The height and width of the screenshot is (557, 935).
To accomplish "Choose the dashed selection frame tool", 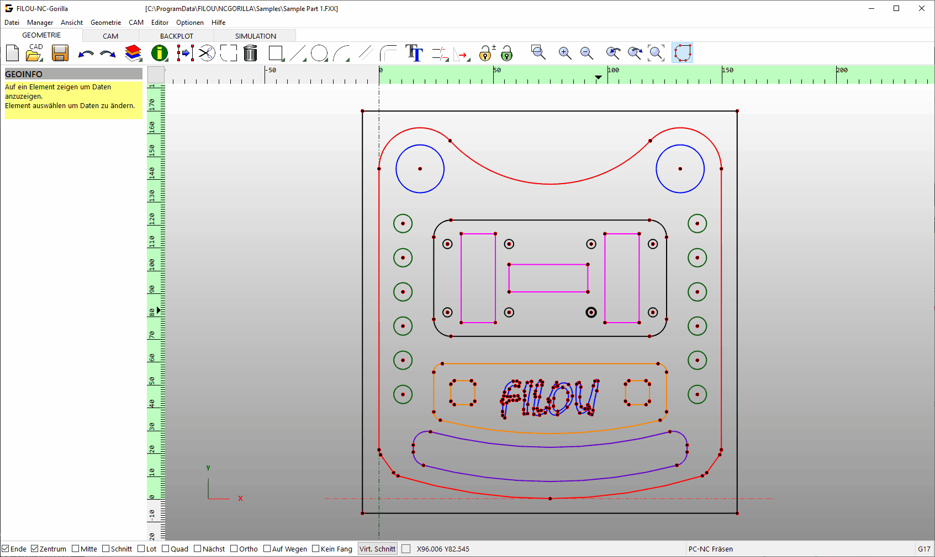I will click(x=229, y=53).
